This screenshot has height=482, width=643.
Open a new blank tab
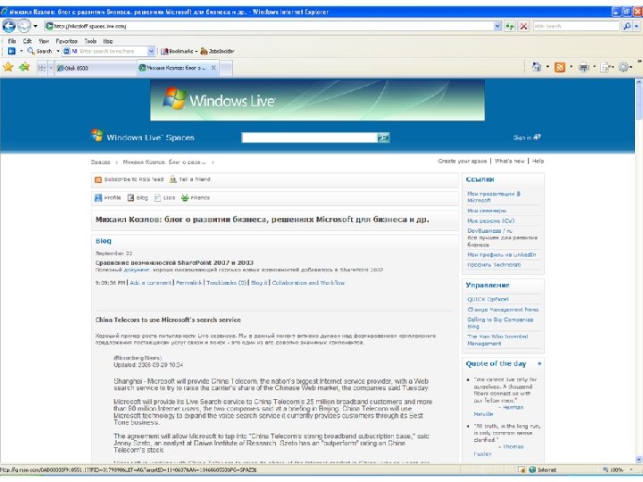(x=226, y=68)
